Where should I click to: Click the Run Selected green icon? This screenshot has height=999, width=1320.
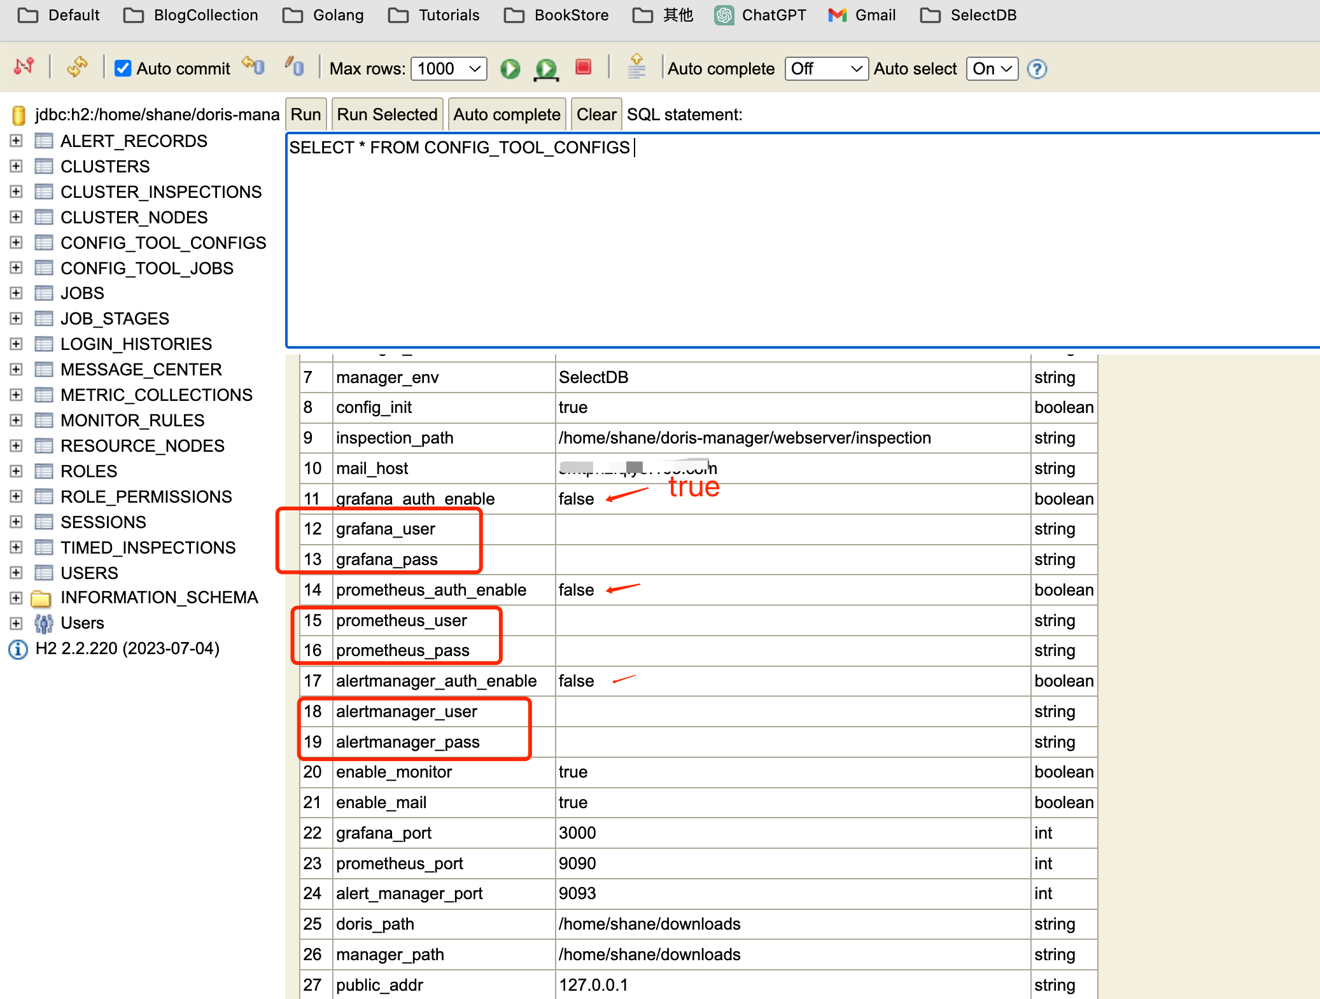point(546,69)
